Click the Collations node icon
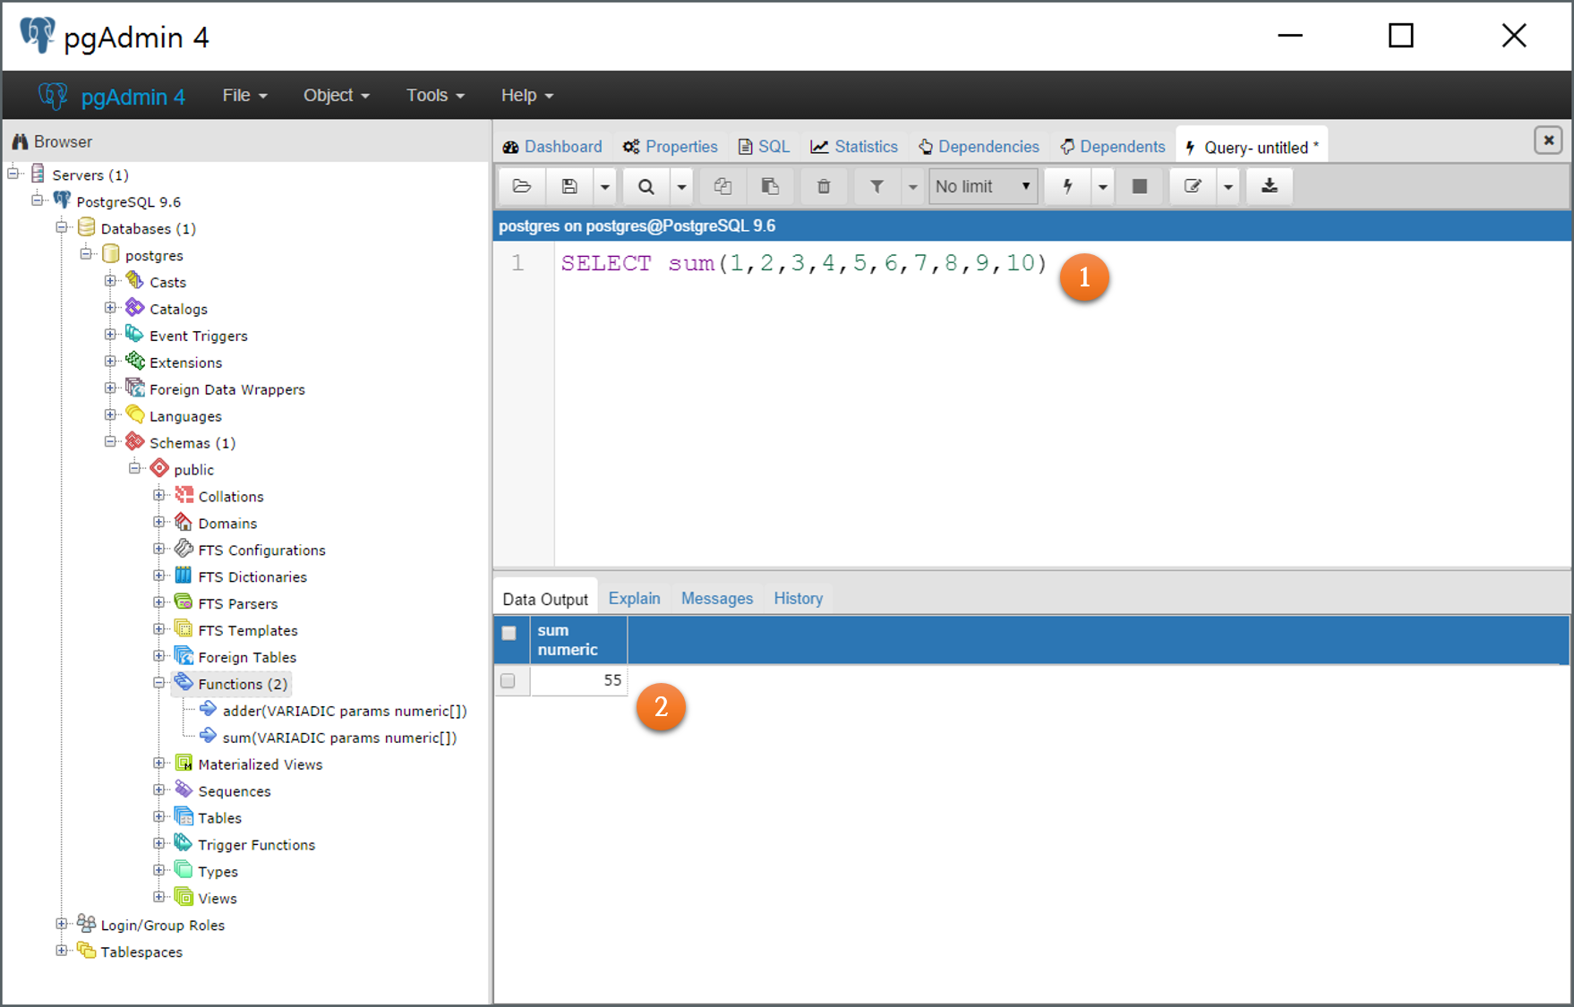 184,495
